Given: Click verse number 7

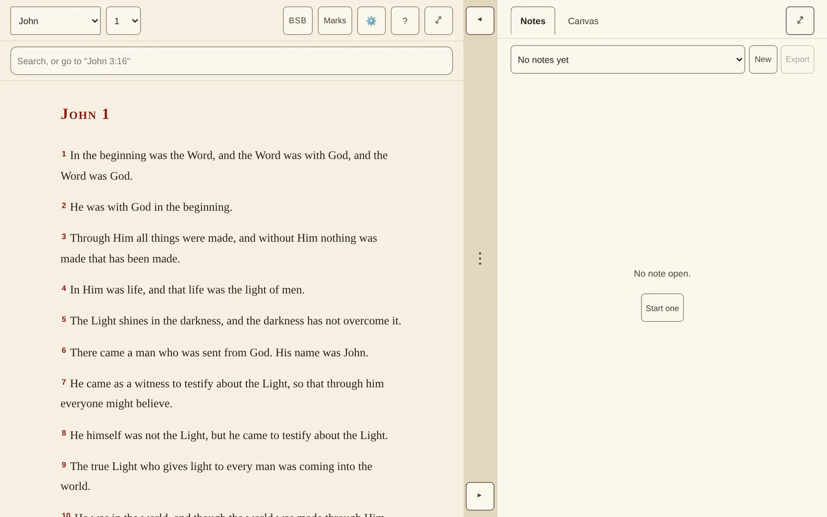Looking at the screenshot, I should tap(64, 382).
